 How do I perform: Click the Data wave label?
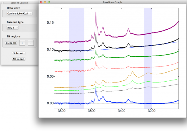pyautogui.click(x=13, y=8)
